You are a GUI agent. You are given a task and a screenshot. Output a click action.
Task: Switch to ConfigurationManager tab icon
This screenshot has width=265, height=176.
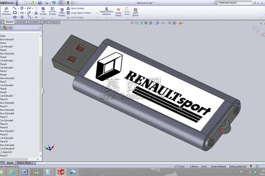5,28
